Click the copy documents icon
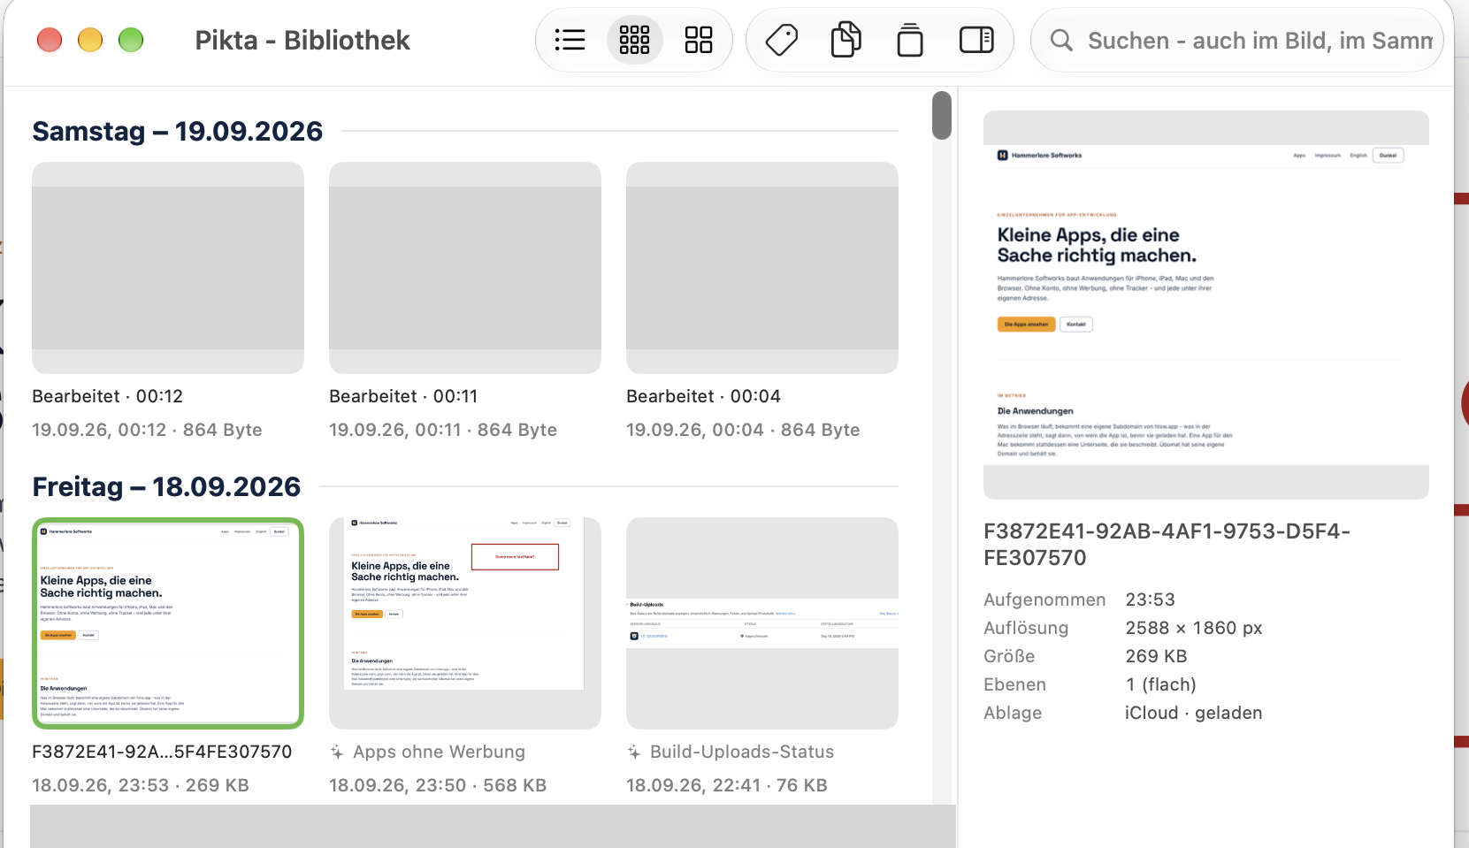 845,40
